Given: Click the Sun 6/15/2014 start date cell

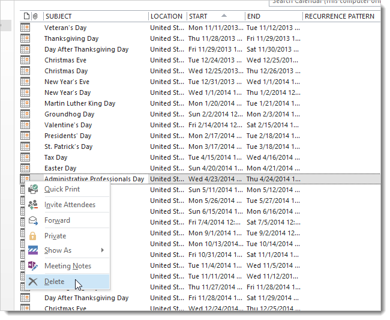Looking at the screenshot, I should tap(215, 211).
